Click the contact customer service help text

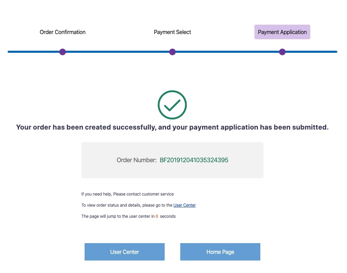(x=127, y=194)
